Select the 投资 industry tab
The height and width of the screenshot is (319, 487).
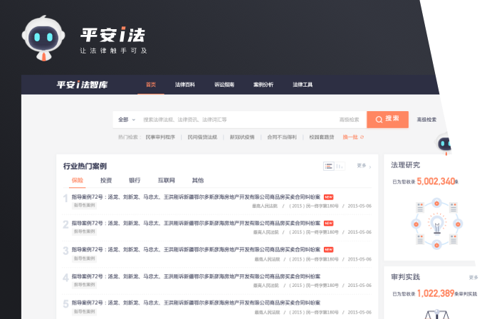106,180
